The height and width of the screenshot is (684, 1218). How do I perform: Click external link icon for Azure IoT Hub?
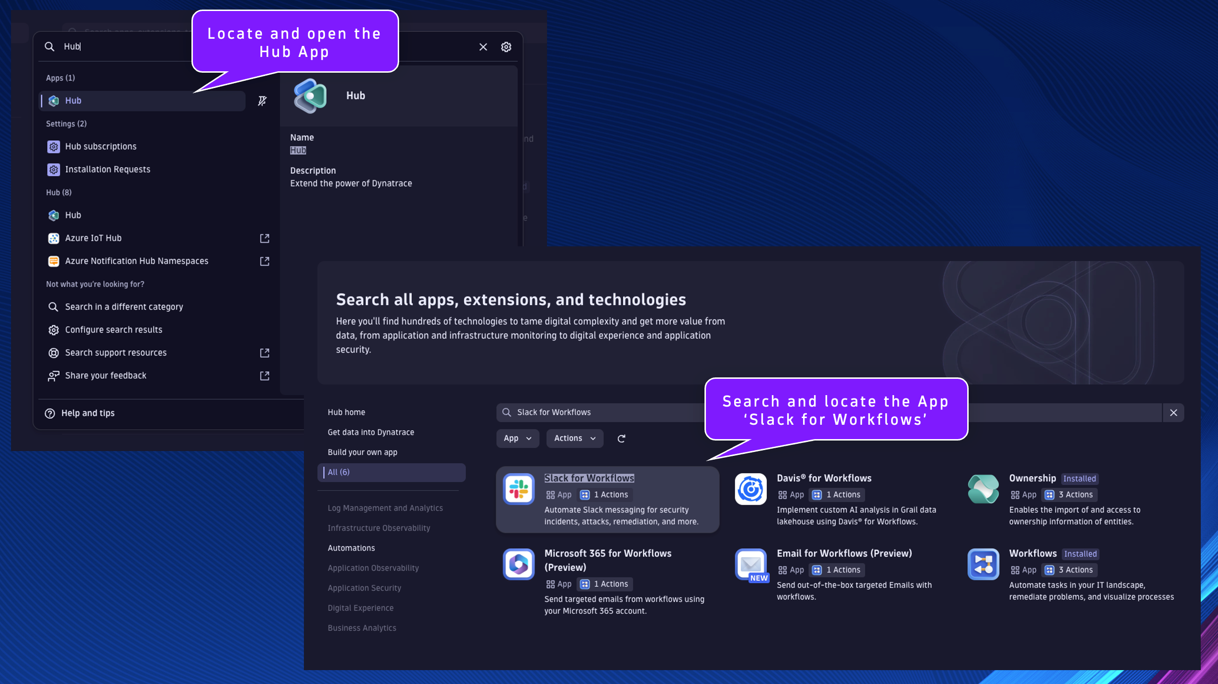click(264, 238)
